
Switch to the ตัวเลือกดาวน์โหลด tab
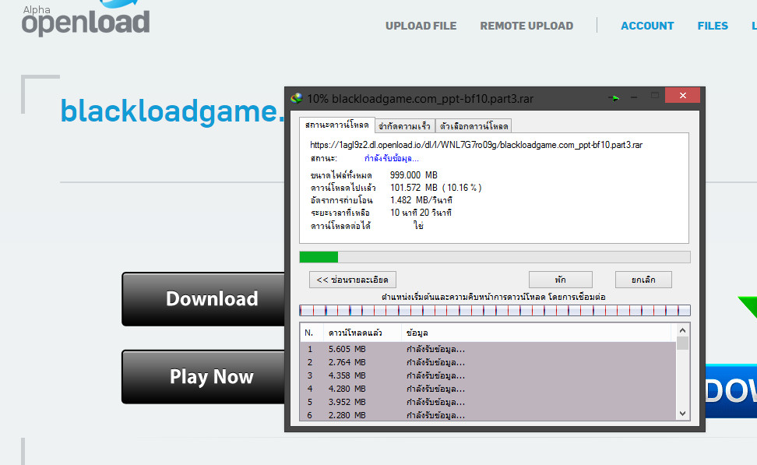click(474, 126)
